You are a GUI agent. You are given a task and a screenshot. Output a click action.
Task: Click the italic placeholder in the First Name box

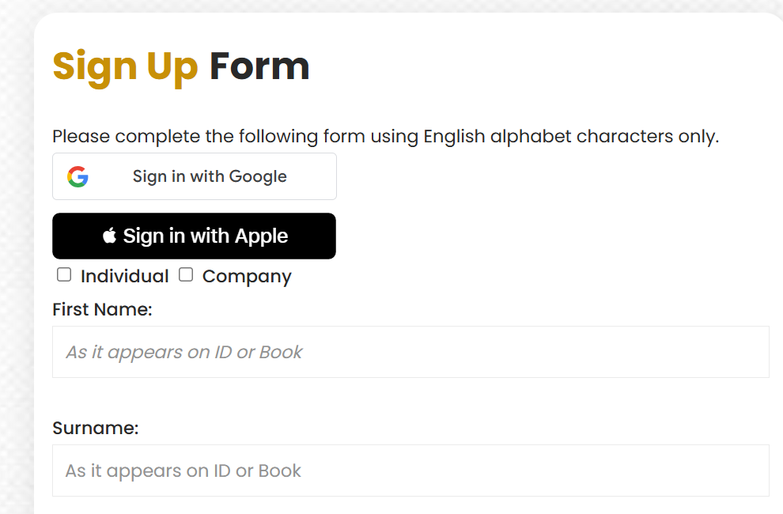[183, 352]
